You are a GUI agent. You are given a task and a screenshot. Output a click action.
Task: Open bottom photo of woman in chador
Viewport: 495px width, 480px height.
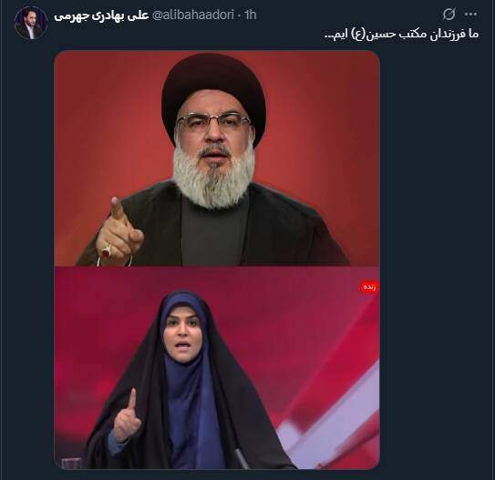tap(217, 368)
